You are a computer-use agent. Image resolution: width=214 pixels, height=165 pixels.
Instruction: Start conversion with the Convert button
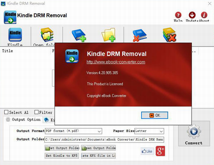(x=194, y=134)
